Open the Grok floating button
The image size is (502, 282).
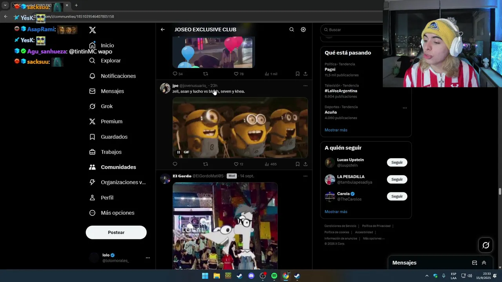click(x=486, y=245)
